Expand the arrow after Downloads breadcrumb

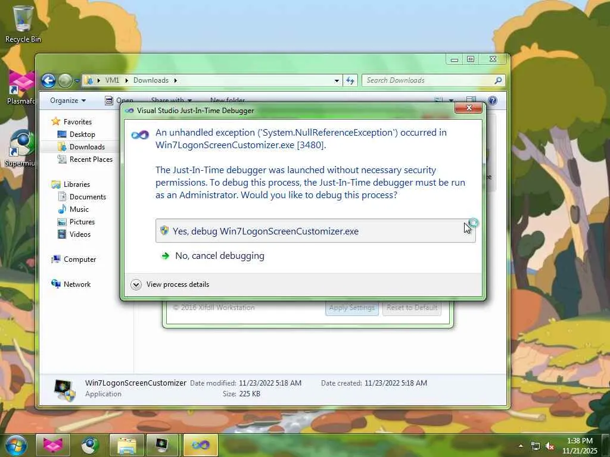click(x=176, y=80)
